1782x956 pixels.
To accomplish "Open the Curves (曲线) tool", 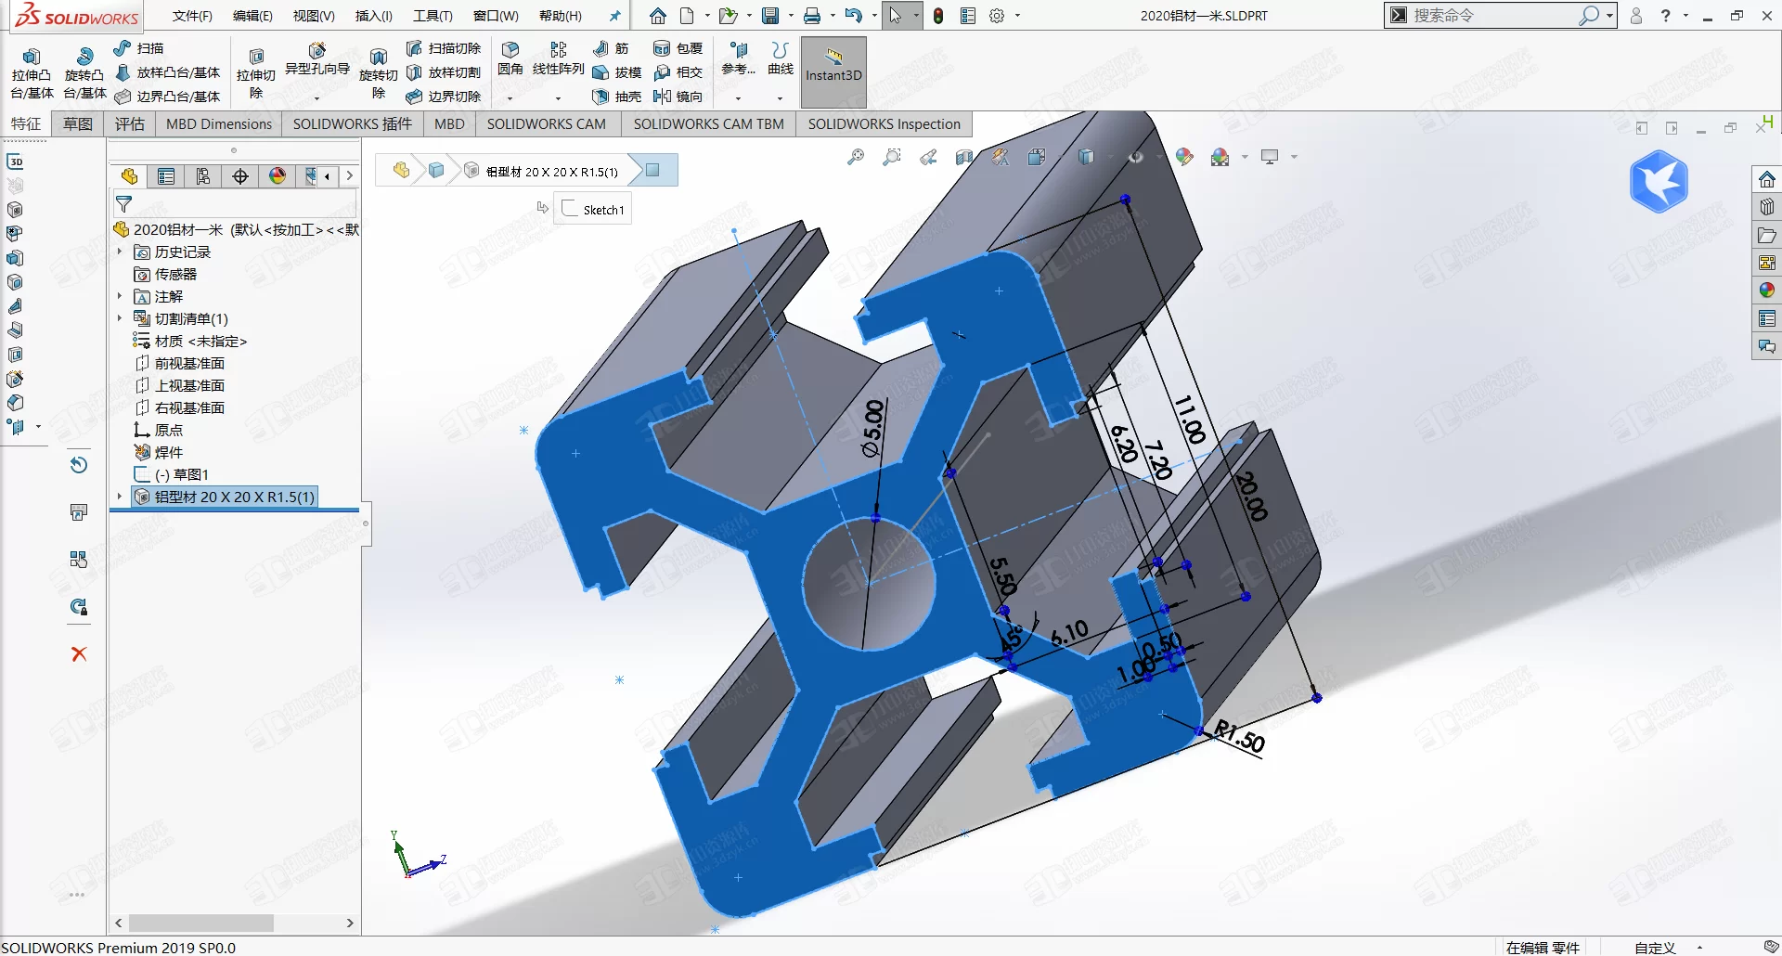I will coord(781,58).
